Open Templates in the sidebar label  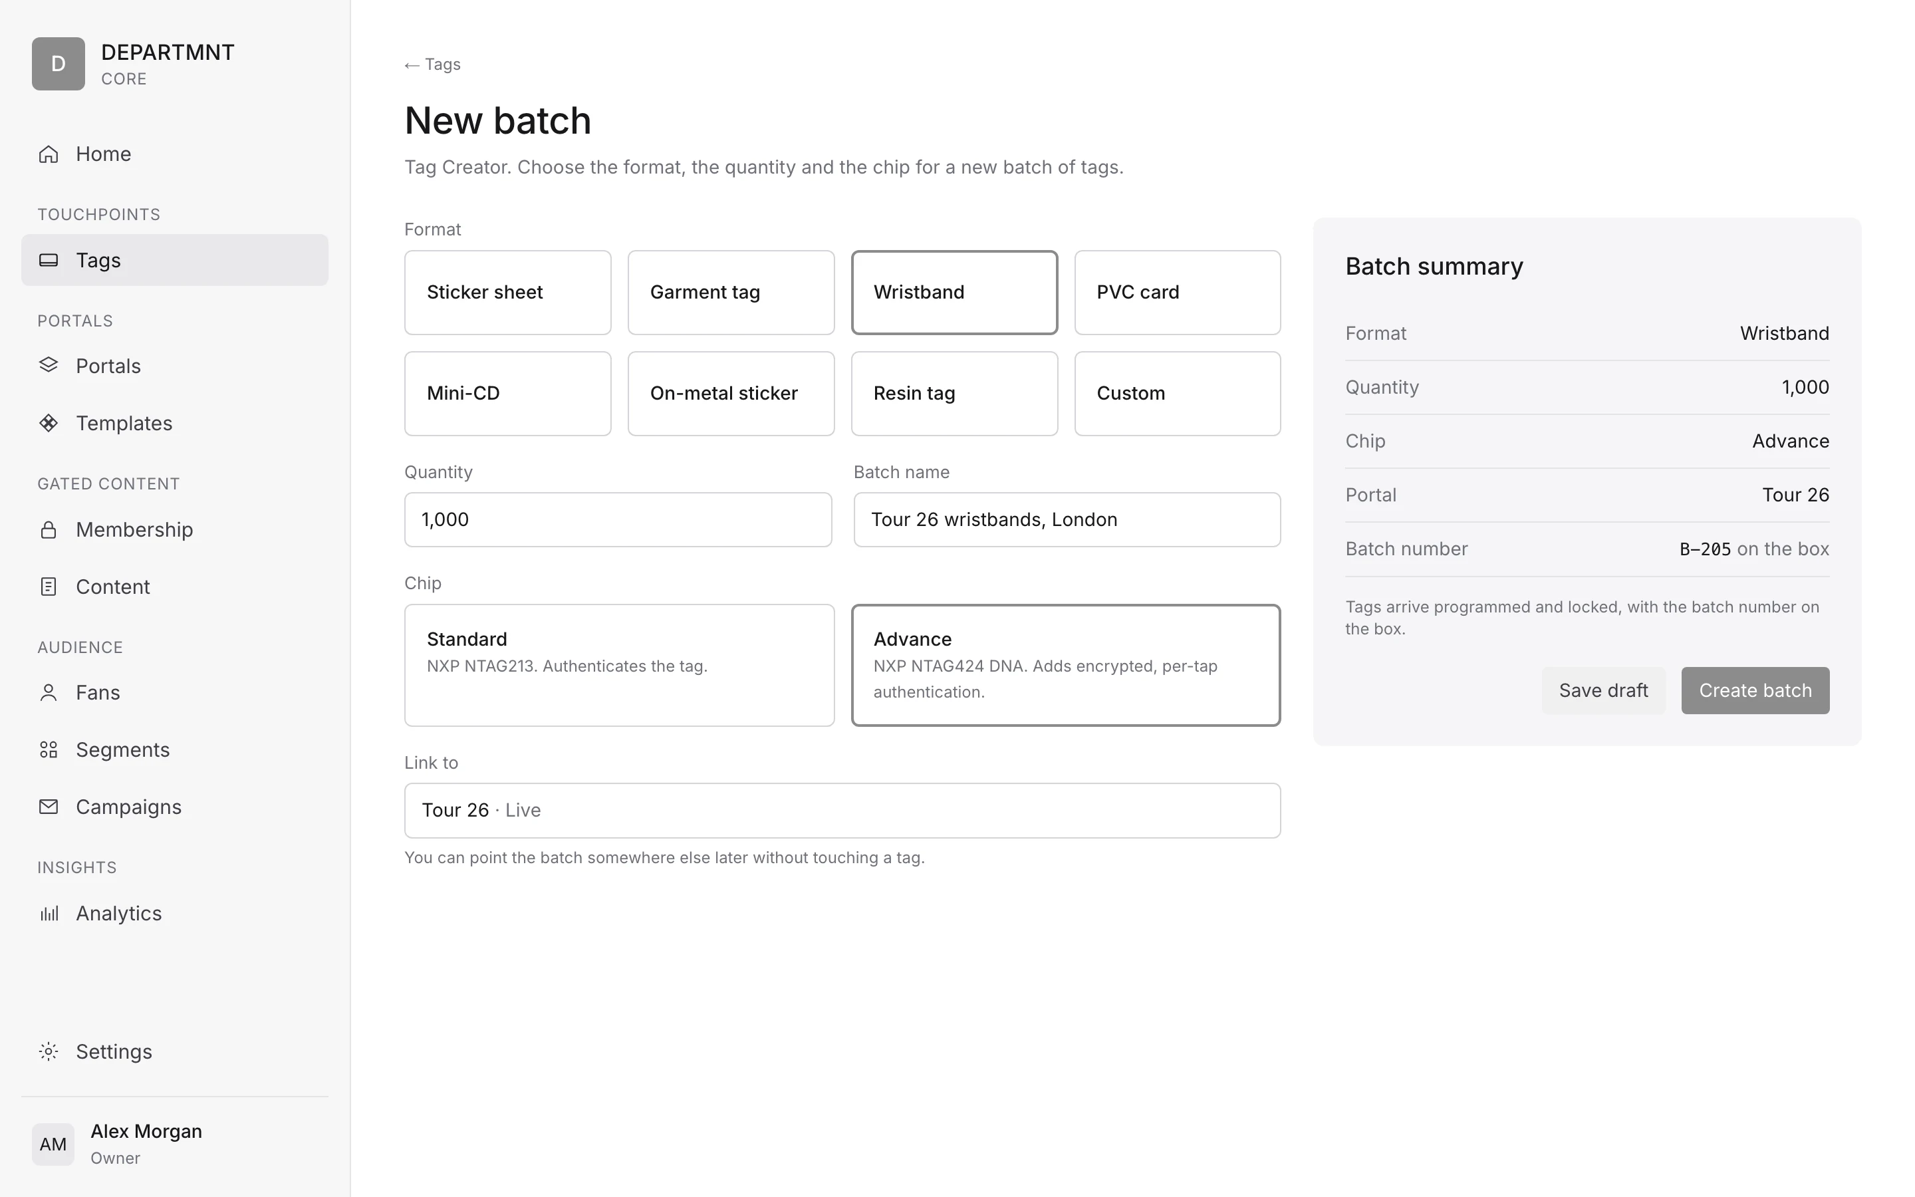(124, 423)
